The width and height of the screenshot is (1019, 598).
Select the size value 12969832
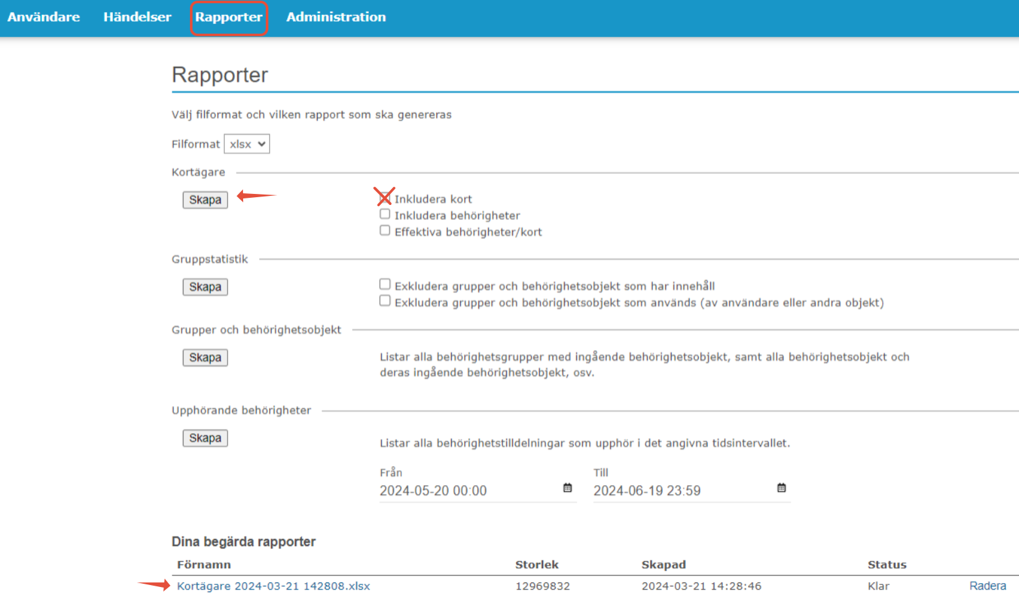(543, 586)
